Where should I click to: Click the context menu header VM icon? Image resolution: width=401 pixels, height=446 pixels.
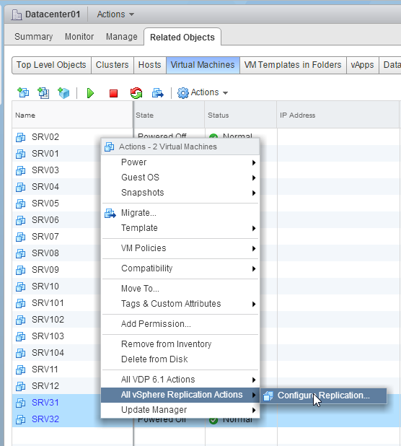[110, 147]
